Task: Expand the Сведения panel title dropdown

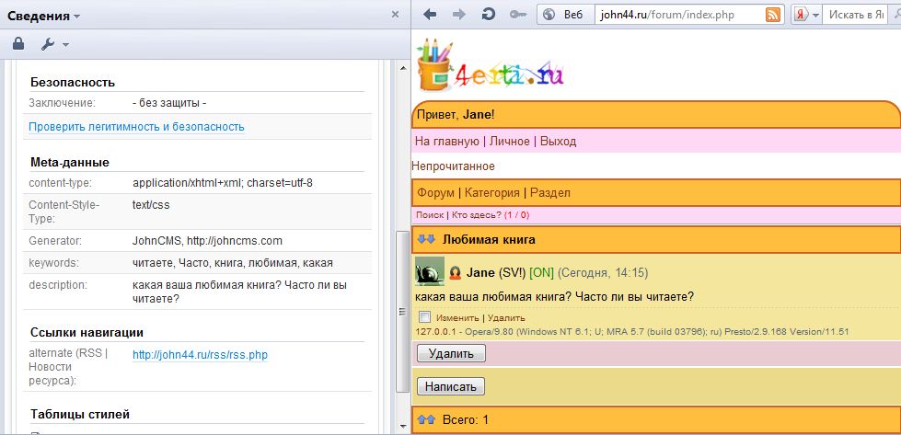Action: click(44, 16)
